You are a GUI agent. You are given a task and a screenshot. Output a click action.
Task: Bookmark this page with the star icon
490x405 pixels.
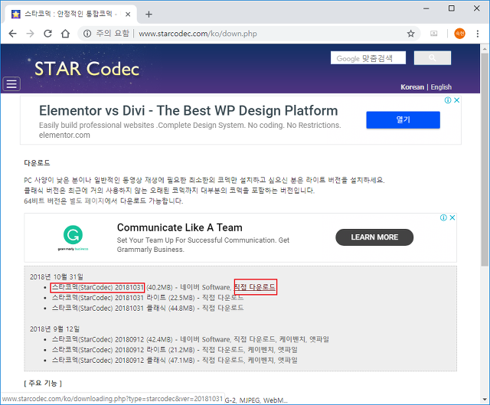pos(410,34)
